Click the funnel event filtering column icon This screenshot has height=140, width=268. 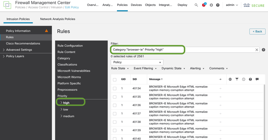point(237,79)
